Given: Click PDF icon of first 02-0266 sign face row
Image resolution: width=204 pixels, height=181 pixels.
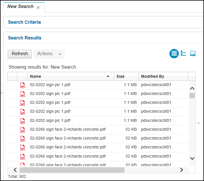Looking at the screenshot, I should (23, 130).
